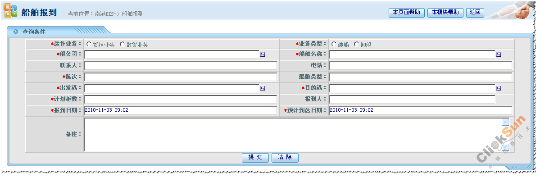Viewport: 540px width, 177px height.
Task: Choose the 卸船 business type option
Action: (x=356, y=44)
